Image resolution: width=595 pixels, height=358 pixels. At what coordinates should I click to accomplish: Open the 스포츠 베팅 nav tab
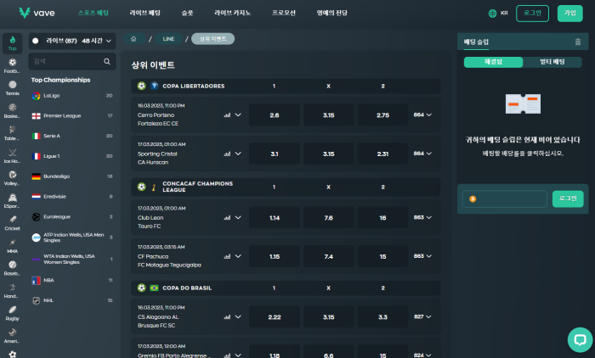(x=93, y=13)
